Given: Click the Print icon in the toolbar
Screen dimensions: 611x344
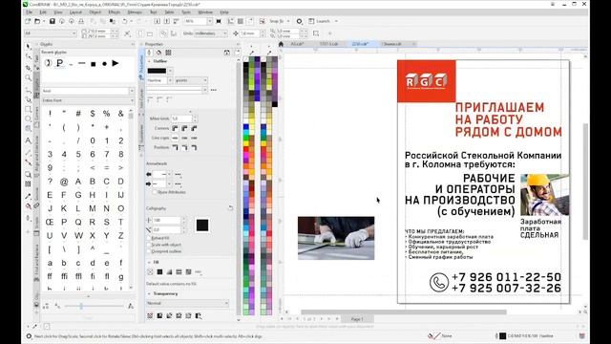Looking at the screenshot, I should pos(81,21).
